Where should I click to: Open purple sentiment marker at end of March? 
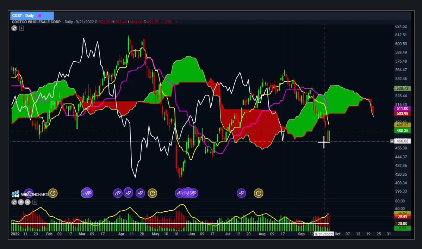[x=118, y=193]
